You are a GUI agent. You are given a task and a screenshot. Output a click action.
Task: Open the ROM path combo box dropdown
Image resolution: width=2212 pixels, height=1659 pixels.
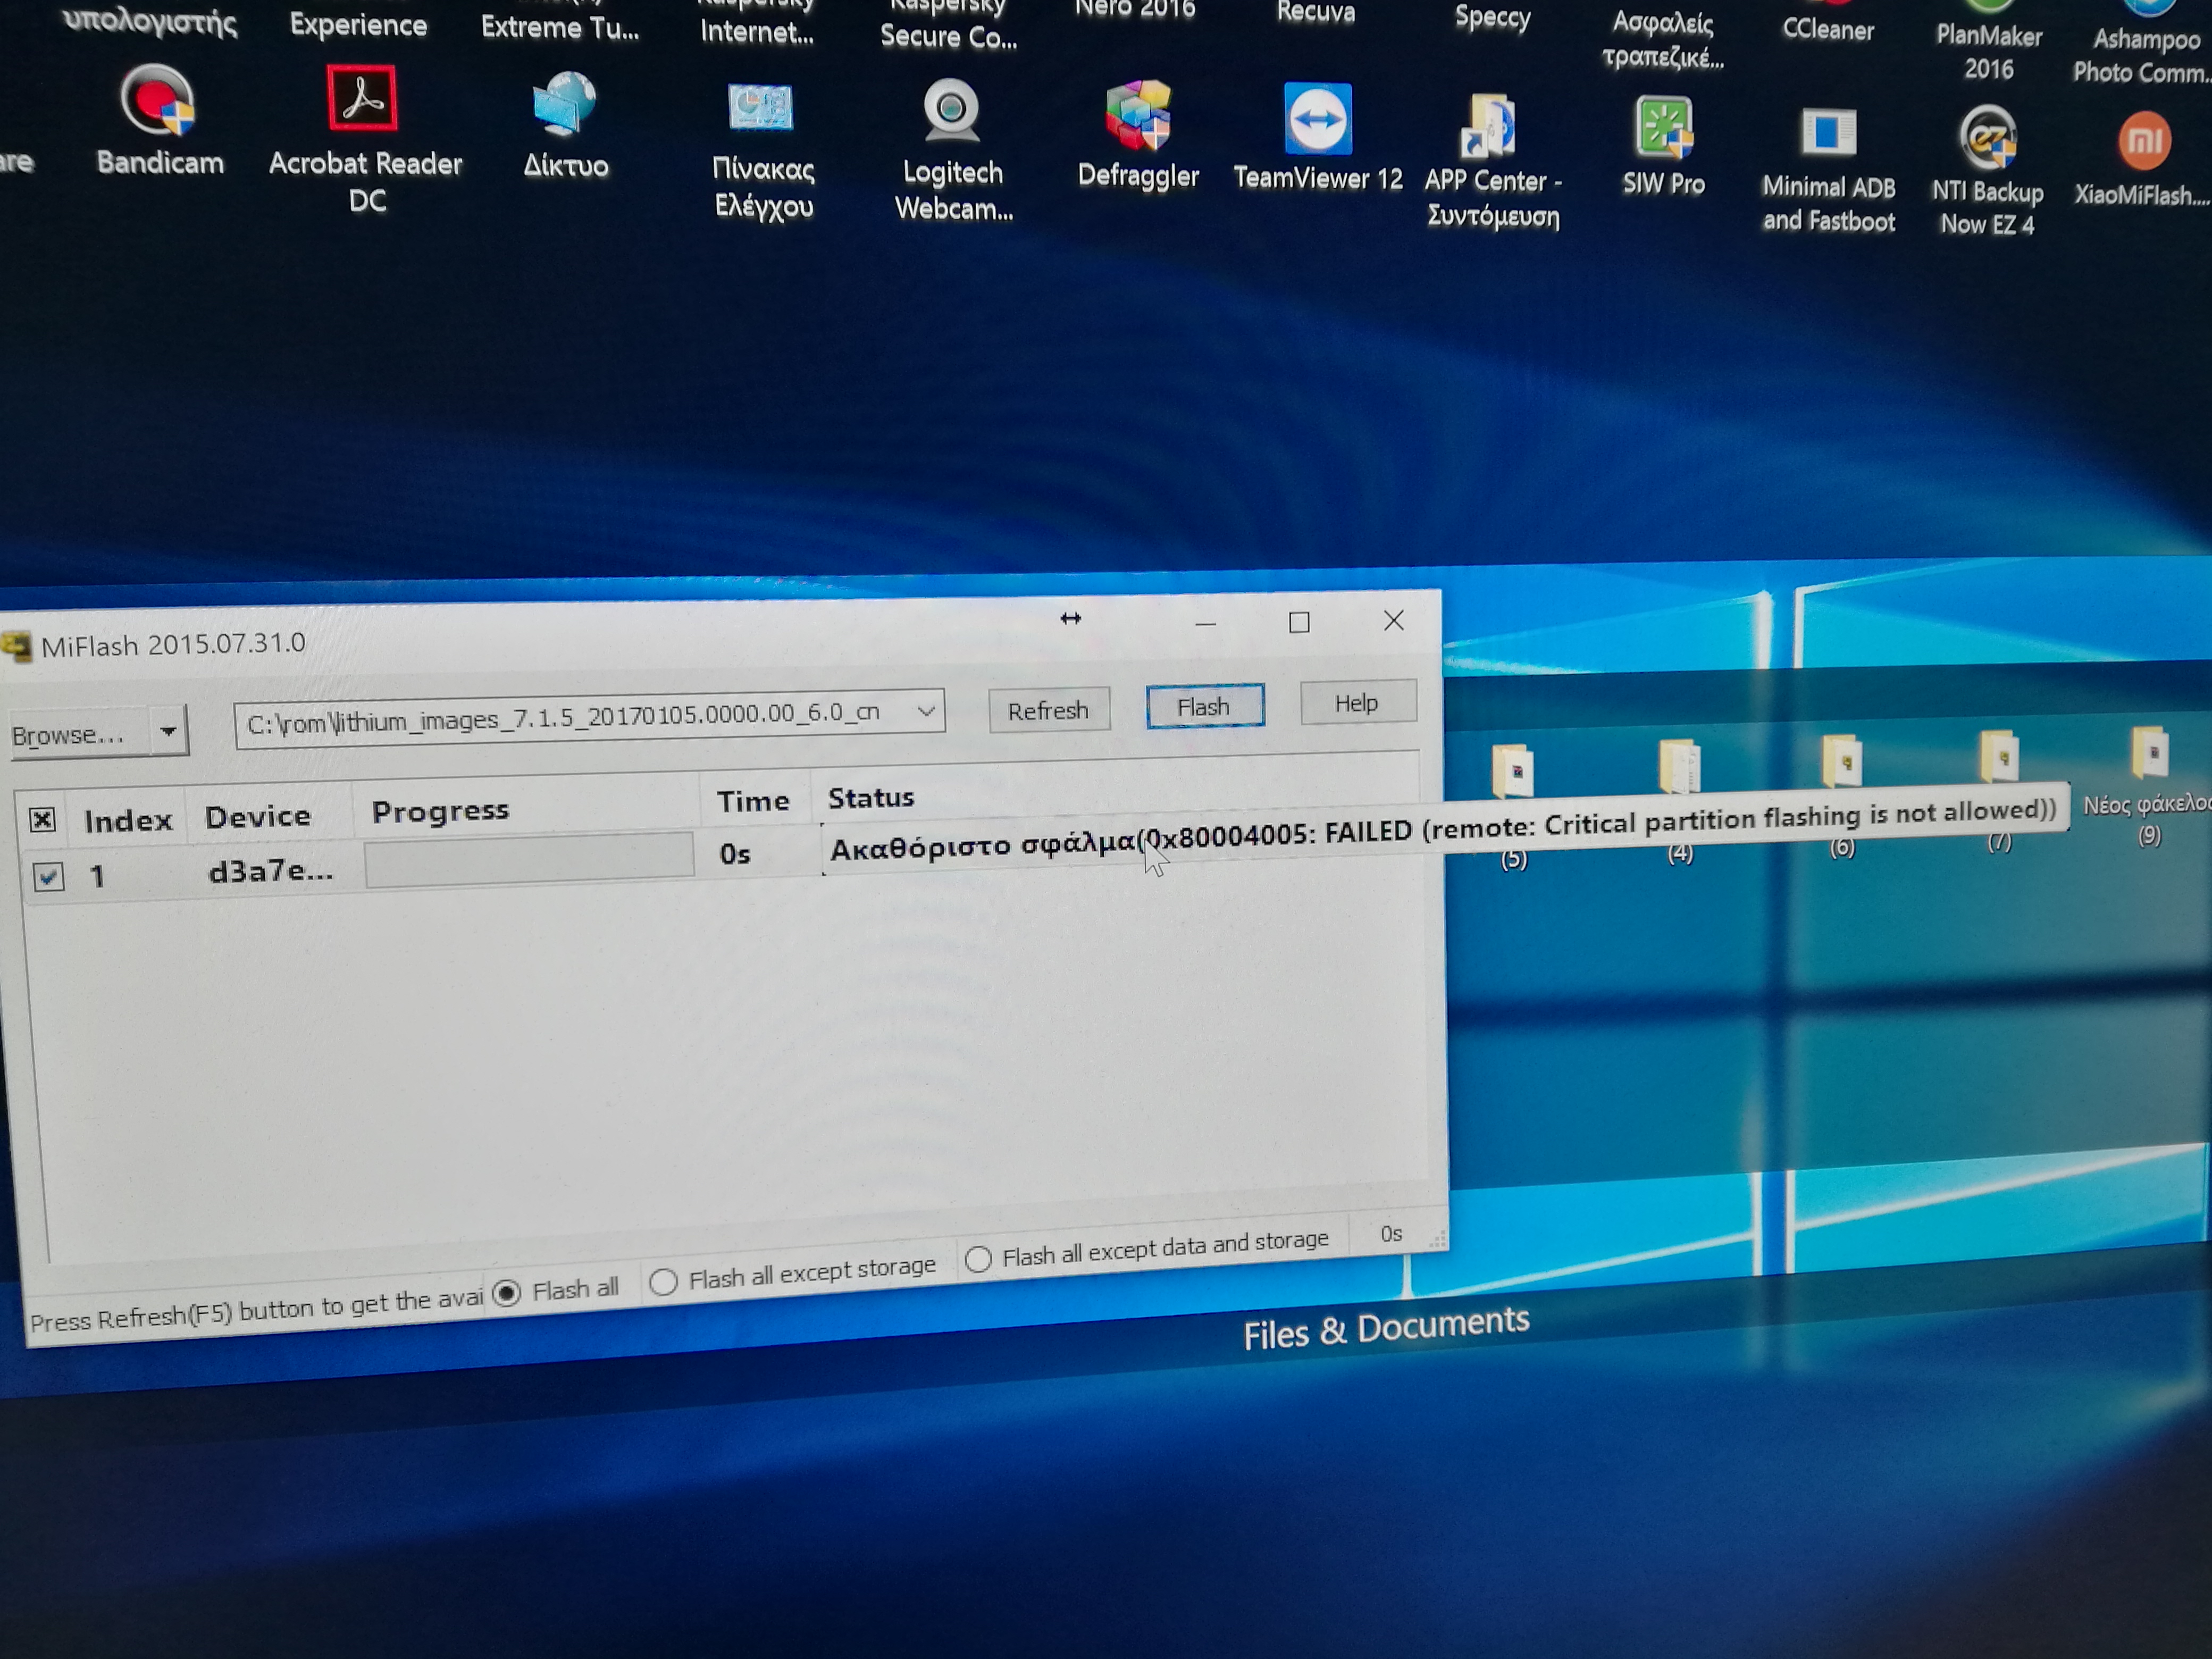(x=926, y=711)
